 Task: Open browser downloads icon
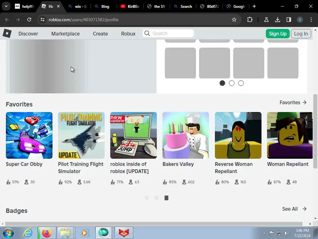(277, 20)
